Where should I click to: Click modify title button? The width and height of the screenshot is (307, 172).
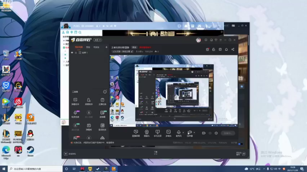tap(134, 47)
